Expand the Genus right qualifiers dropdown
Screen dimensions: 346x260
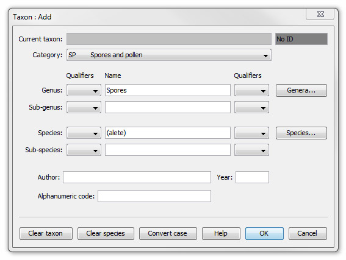pyautogui.click(x=251, y=90)
